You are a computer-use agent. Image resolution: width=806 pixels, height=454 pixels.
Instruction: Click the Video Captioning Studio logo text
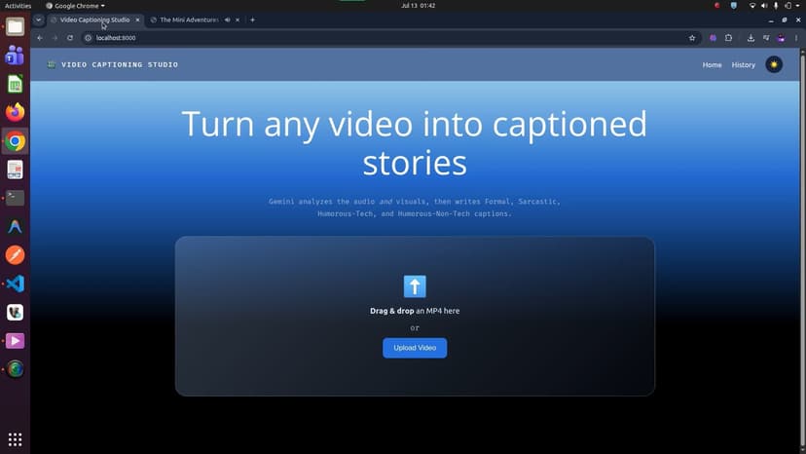point(120,65)
